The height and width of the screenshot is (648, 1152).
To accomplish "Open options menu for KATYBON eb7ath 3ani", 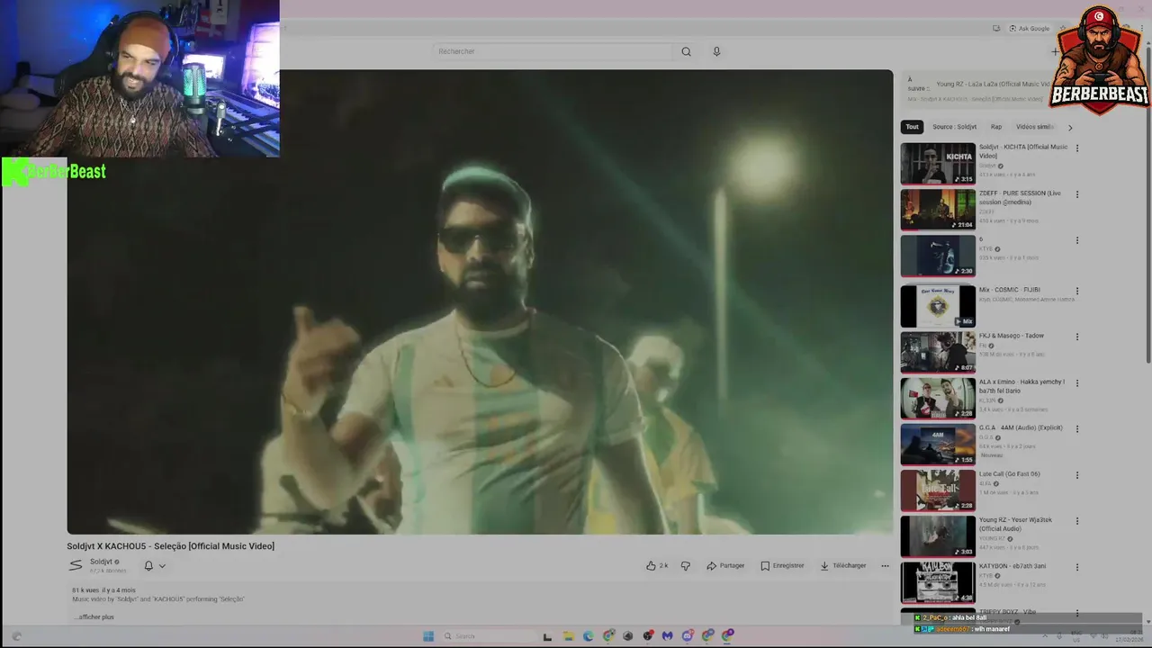I will tap(1077, 567).
